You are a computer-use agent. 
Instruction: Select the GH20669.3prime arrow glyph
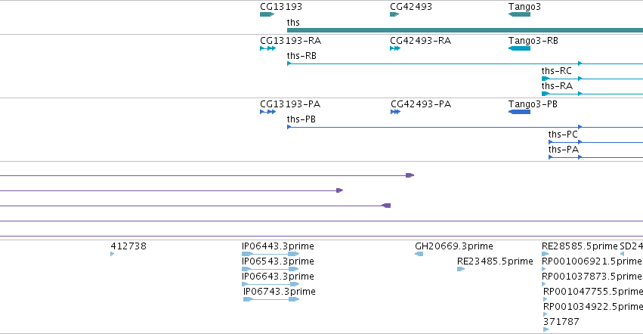[x=419, y=254]
